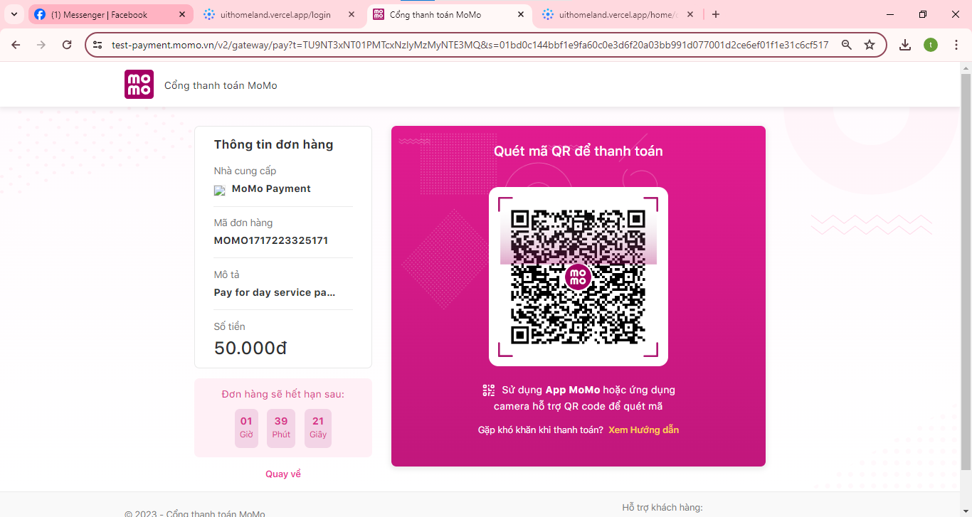
Task: Click browser forward arrow button
Action: pyautogui.click(x=41, y=45)
